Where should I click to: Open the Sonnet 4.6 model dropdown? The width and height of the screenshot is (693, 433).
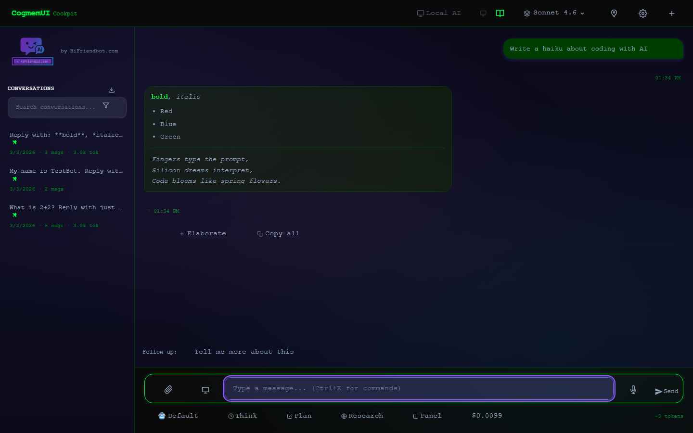(x=554, y=13)
